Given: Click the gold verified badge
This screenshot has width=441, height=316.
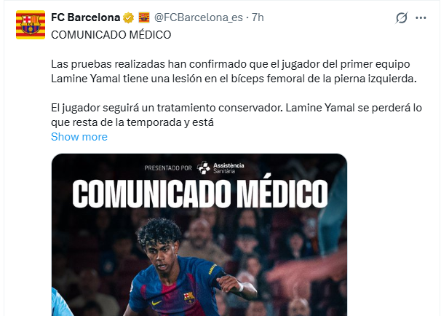Looking at the screenshot, I should click(x=127, y=17).
